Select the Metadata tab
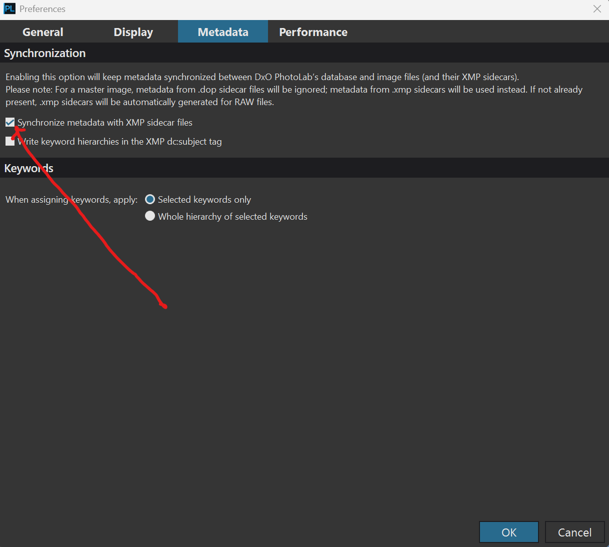Image resolution: width=609 pixels, height=547 pixels. pyautogui.click(x=223, y=32)
